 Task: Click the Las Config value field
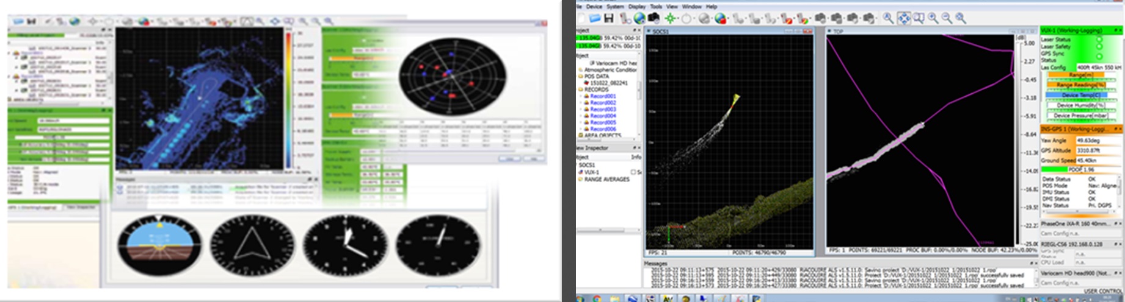[1099, 67]
